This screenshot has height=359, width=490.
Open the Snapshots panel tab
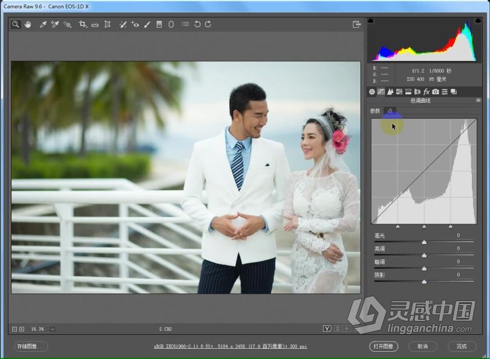[454, 92]
